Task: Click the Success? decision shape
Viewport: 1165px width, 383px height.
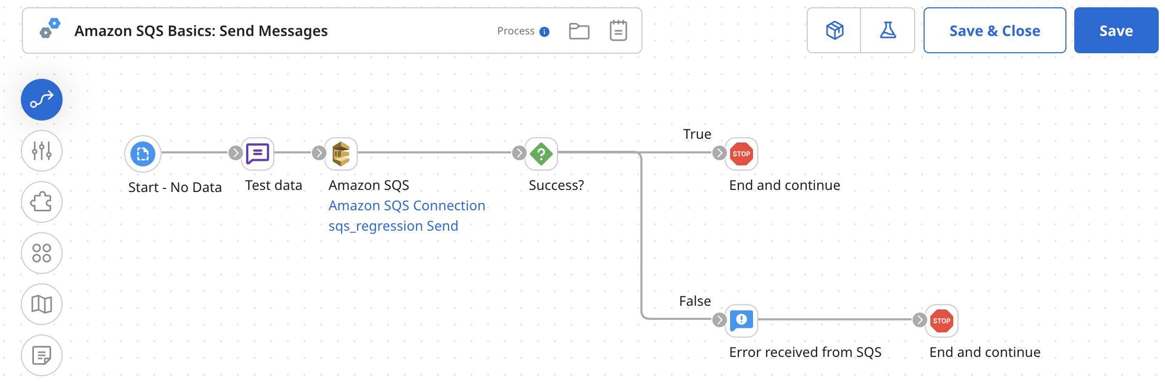Action: point(541,154)
